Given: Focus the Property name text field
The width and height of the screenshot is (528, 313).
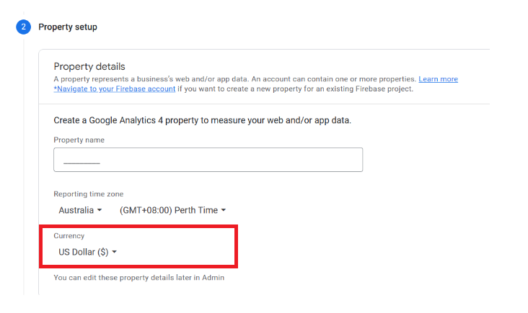Looking at the screenshot, I should [x=208, y=160].
